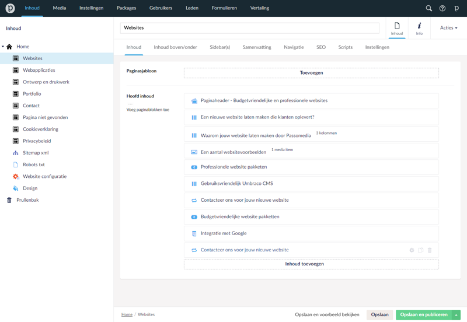Open the user profile avatar icon
This screenshot has width=467, height=322.
pyautogui.click(x=456, y=8)
